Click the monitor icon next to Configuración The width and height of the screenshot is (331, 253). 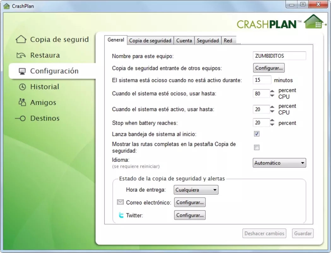point(22,71)
